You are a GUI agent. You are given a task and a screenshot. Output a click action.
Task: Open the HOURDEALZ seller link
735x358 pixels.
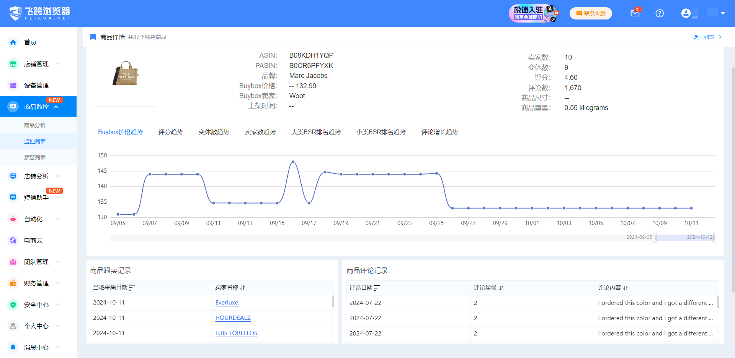coord(233,318)
